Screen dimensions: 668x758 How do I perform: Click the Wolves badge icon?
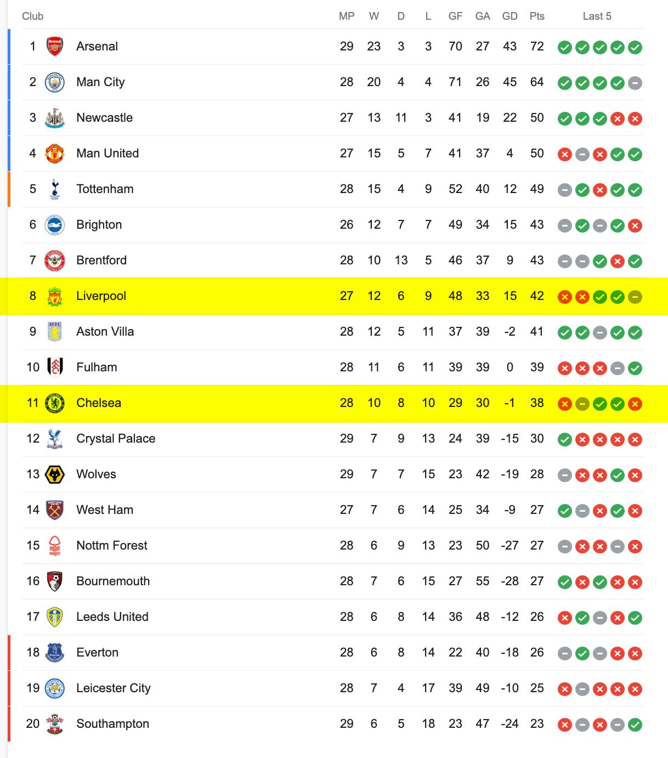click(55, 474)
